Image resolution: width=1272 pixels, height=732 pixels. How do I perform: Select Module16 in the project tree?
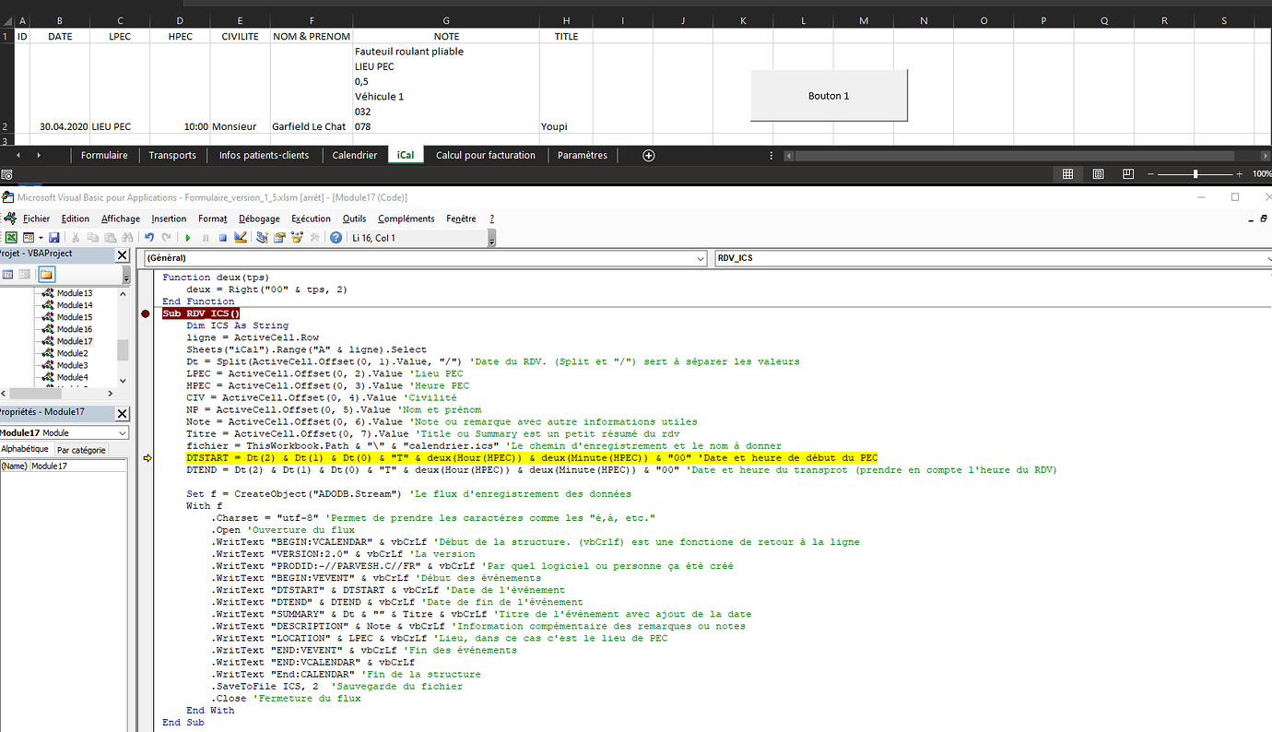click(75, 329)
